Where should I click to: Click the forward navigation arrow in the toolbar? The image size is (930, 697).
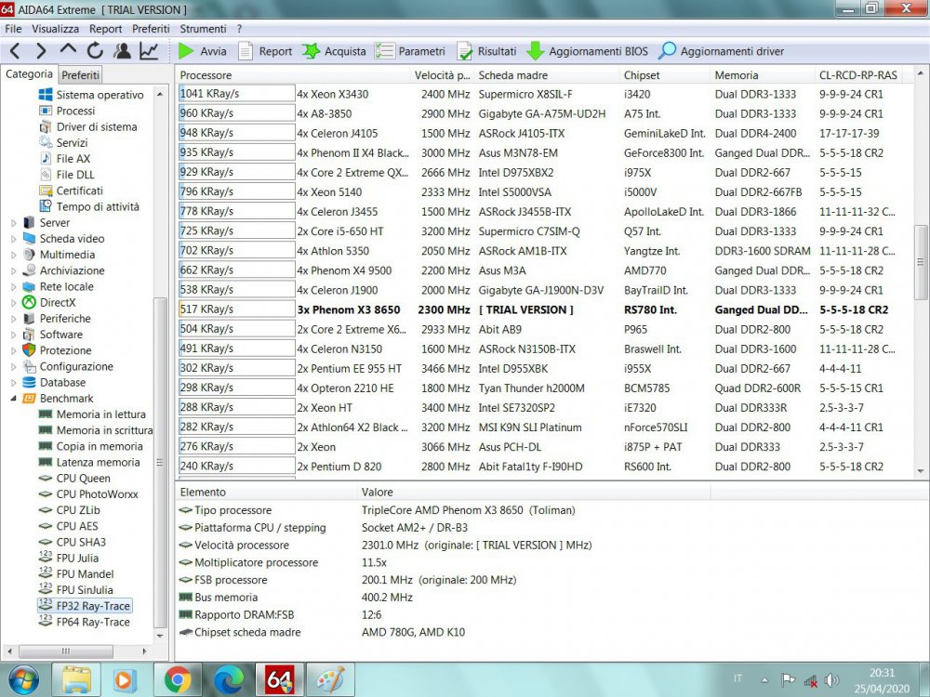(41, 51)
